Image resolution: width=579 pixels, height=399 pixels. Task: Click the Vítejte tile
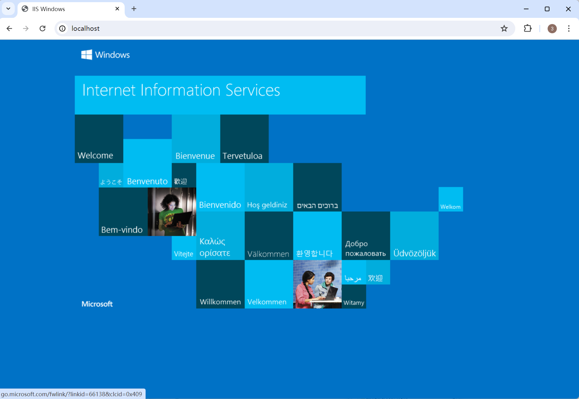(x=184, y=248)
